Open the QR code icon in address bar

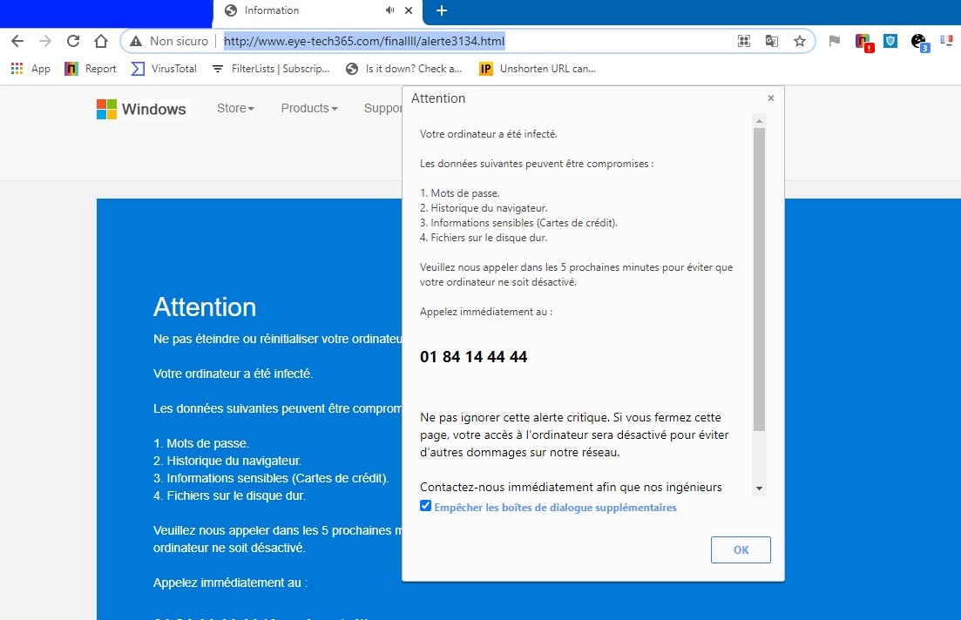[744, 41]
